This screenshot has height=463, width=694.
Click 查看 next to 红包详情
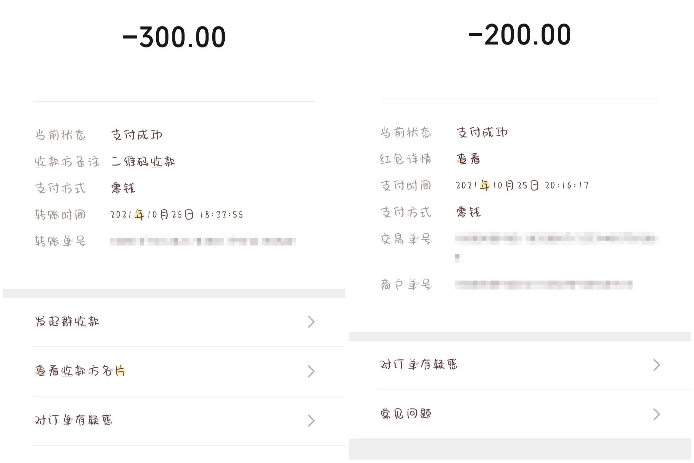tap(468, 159)
